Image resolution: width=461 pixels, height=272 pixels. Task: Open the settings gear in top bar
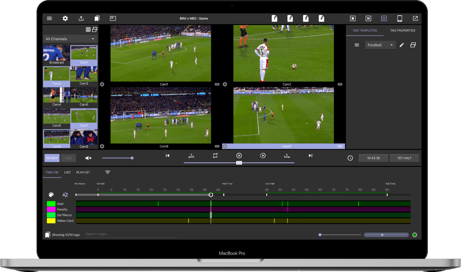tap(65, 19)
